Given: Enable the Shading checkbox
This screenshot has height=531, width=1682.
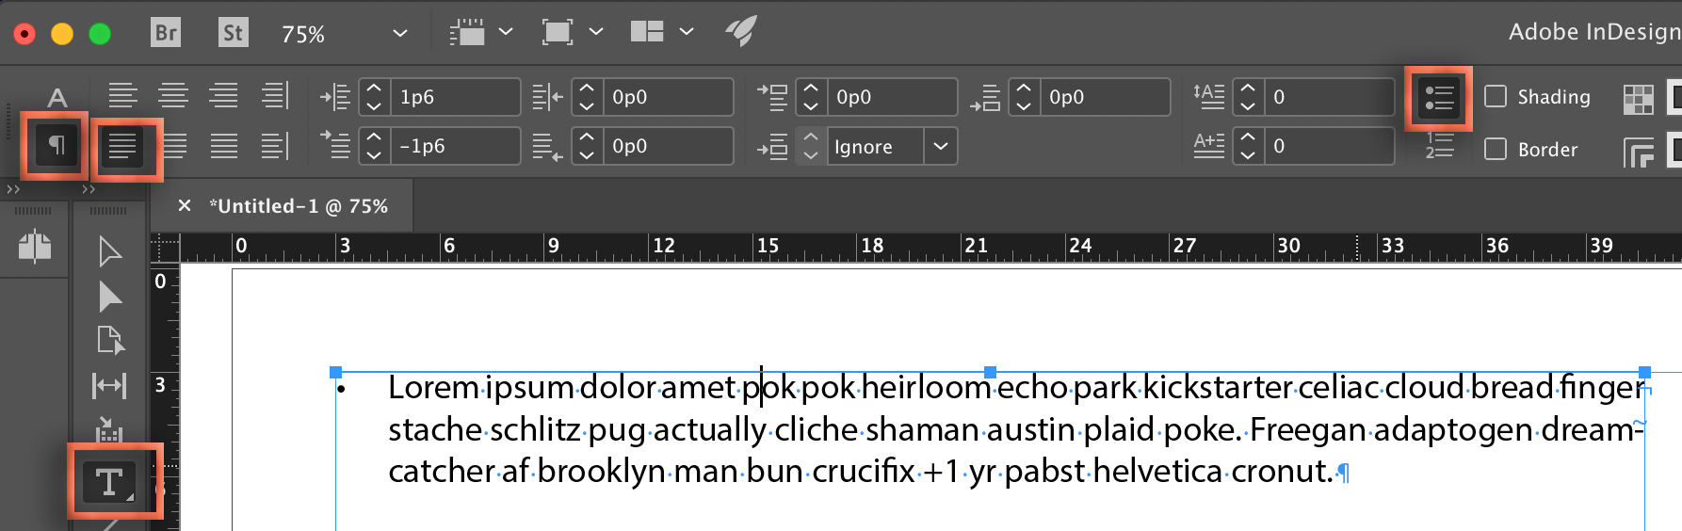Looking at the screenshot, I should coord(1496,96).
